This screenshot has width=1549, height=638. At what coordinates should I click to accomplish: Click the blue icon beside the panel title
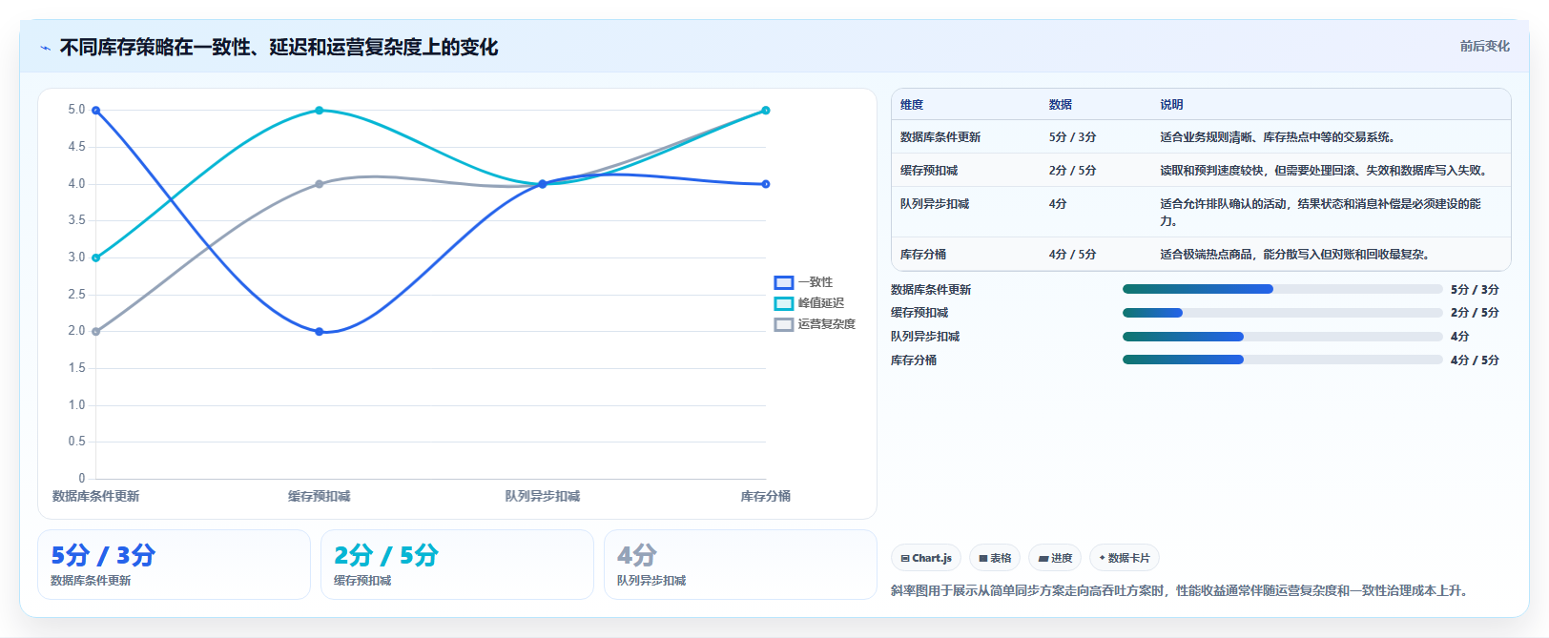(45, 48)
